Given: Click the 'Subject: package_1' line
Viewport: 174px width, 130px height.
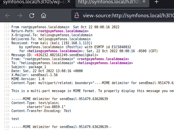Looking at the screenshot, I should click(x=29, y=67).
